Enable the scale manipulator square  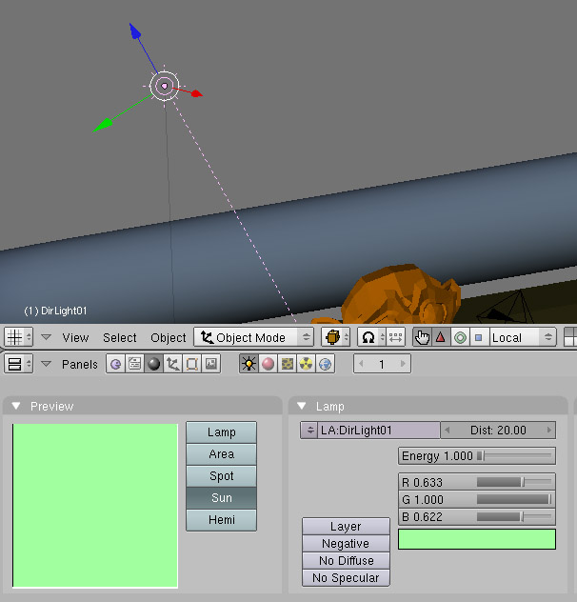tap(479, 337)
